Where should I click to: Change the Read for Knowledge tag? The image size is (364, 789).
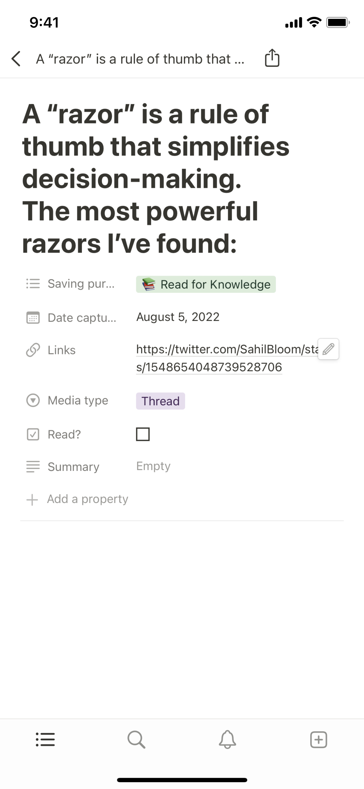[x=206, y=284]
